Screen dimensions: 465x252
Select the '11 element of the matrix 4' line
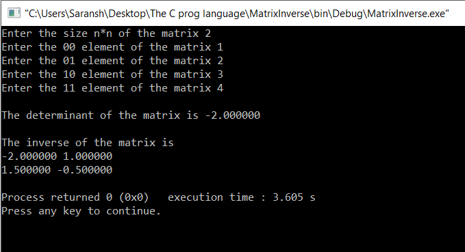click(112, 88)
